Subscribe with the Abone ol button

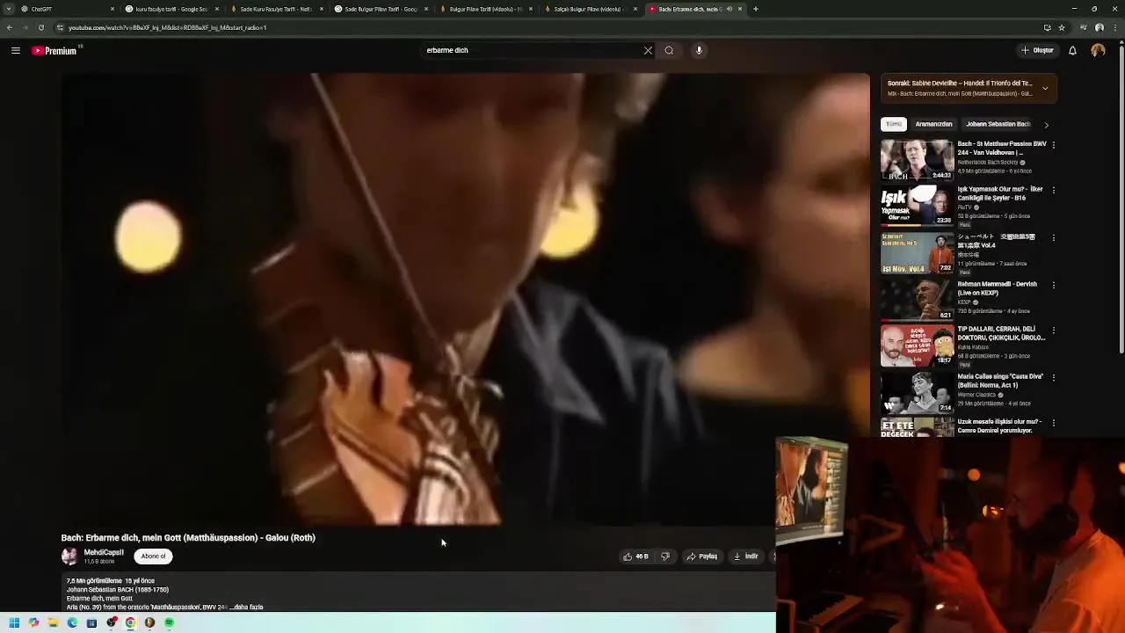pyautogui.click(x=153, y=557)
